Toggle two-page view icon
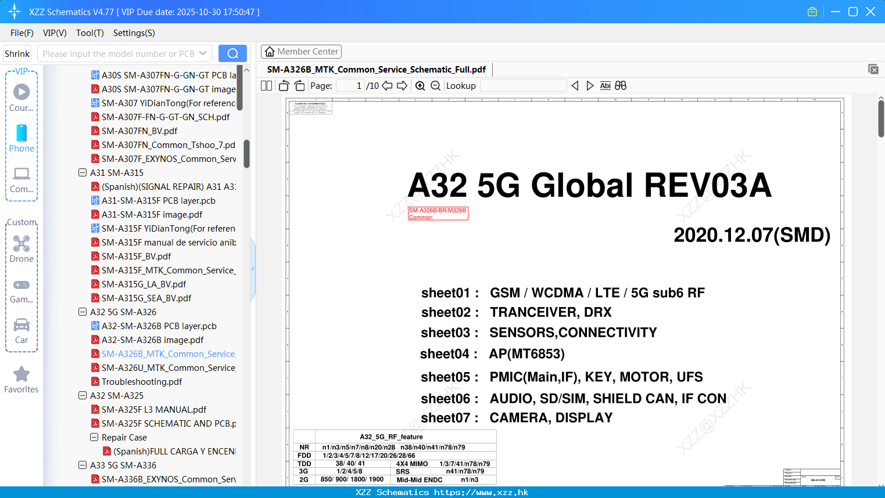 coord(266,85)
